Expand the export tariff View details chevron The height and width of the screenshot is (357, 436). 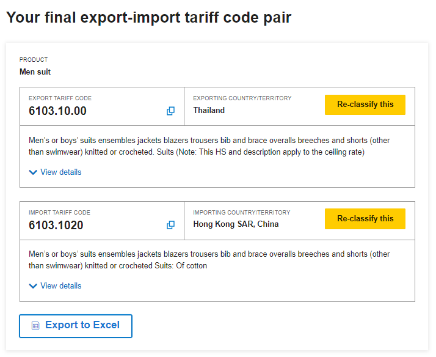coord(33,172)
